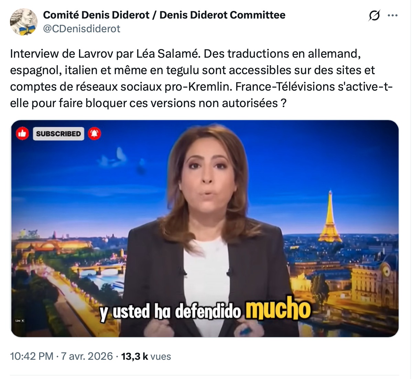This screenshot has width=412, height=379.
Task: Click the tweet text mentioning Léa Salamé
Action: point(185,54)
